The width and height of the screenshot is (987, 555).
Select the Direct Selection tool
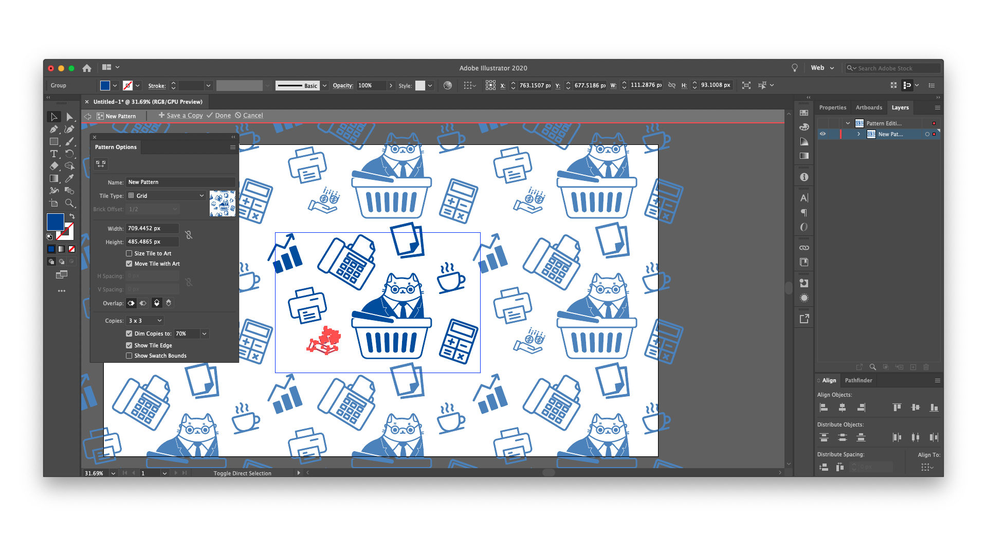(69, 117)
